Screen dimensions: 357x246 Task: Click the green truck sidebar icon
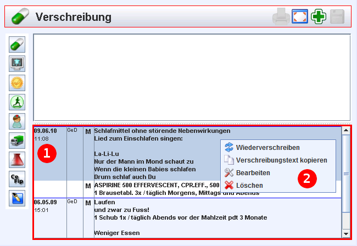click(x=18, y=141)
